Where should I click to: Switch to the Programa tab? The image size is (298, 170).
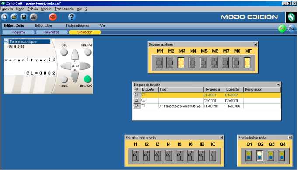point(18,32)
